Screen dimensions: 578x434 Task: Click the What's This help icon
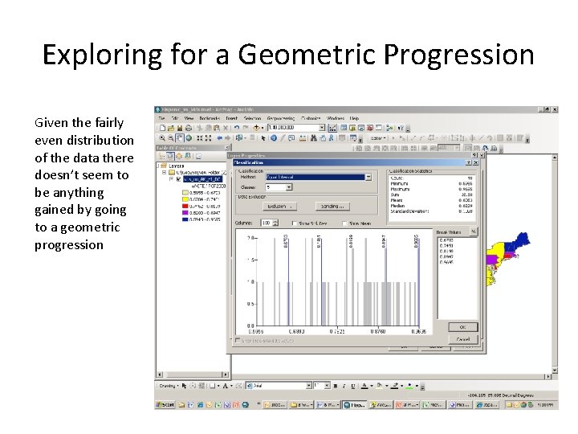(x=401, y=128)
